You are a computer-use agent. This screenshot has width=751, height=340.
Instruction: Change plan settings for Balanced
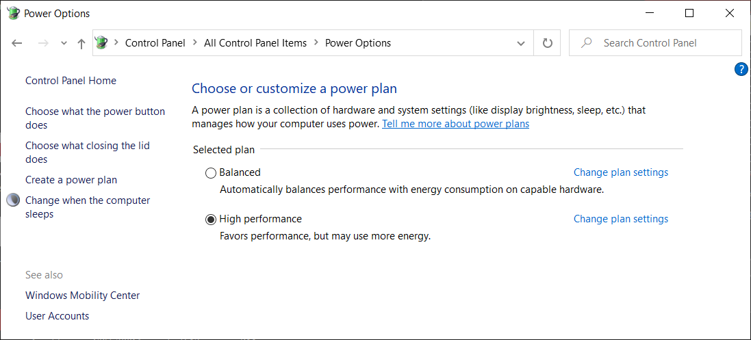coord(620,172)
